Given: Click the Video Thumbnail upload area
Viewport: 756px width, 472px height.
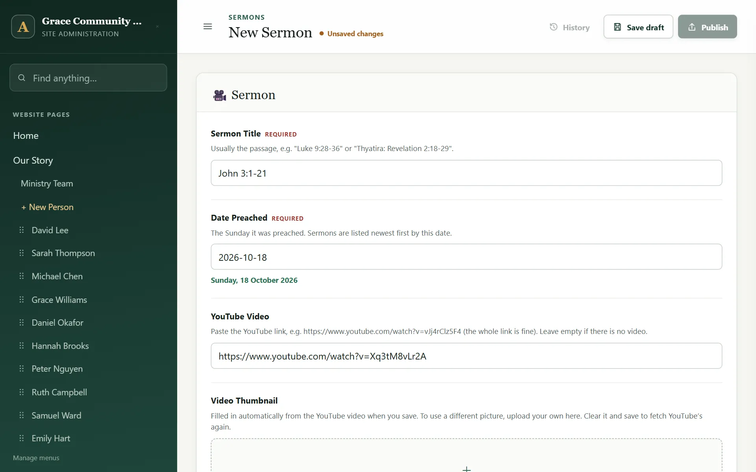Looking at the screenshot, I should pos(466,455).
